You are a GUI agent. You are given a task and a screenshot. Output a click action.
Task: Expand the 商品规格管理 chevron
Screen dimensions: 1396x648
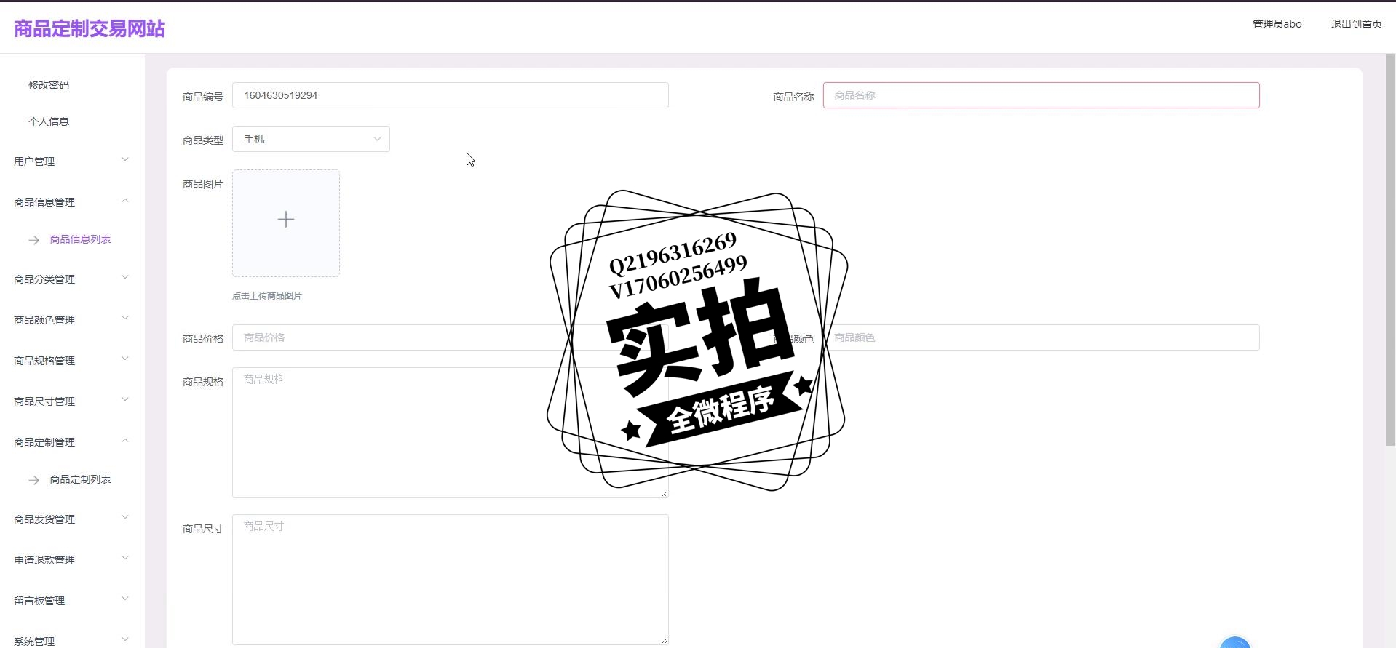(125, 359)
